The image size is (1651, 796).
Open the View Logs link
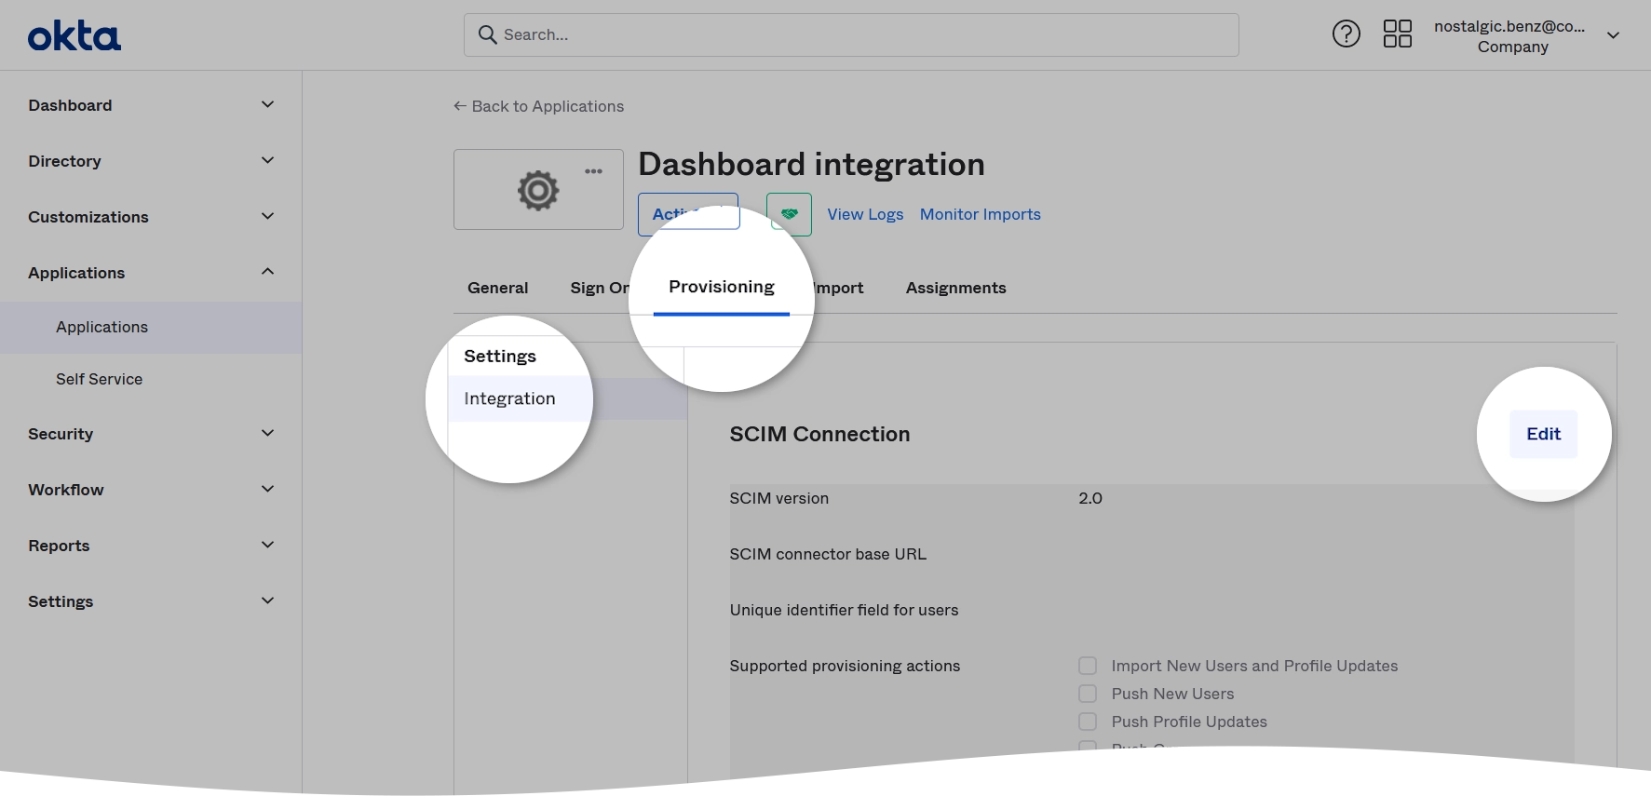(x=865, y=214)
